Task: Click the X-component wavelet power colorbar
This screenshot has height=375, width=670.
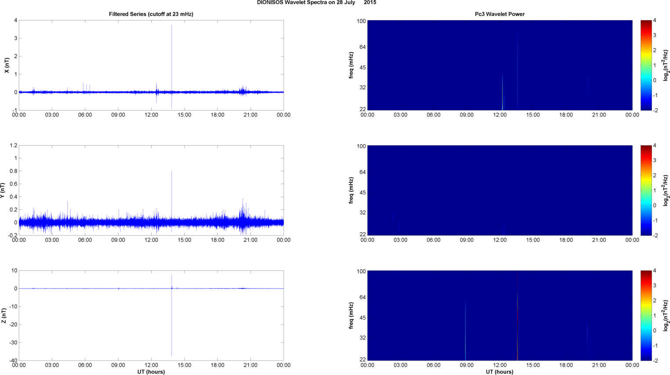Action: 646,65
